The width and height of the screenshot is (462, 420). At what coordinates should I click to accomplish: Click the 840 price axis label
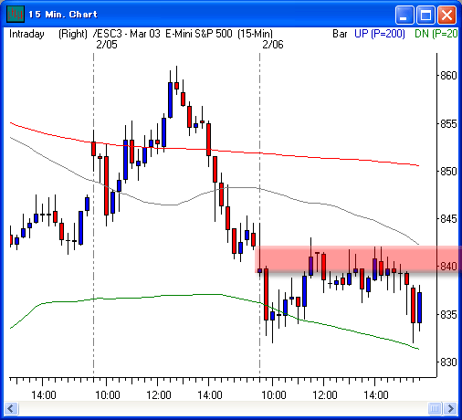tap(448, 267)
